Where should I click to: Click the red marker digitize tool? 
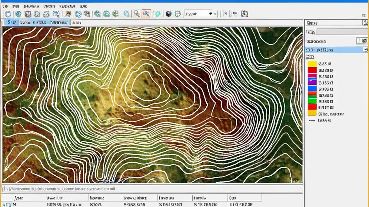click(x=68, y=14)
